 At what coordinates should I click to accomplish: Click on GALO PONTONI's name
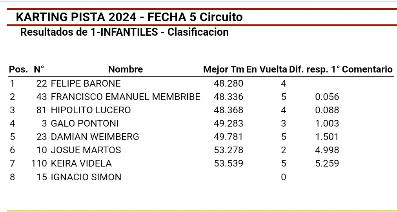[85, 123]
